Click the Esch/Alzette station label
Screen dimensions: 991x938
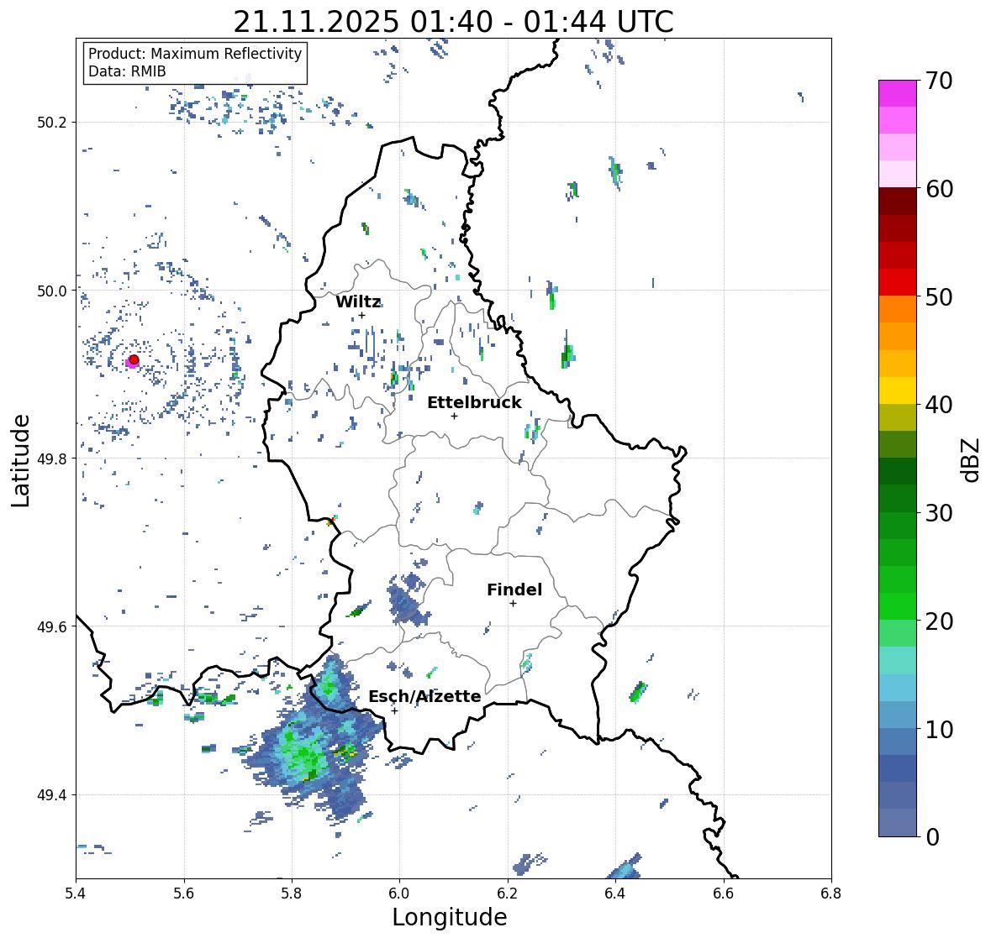[424, 696]
